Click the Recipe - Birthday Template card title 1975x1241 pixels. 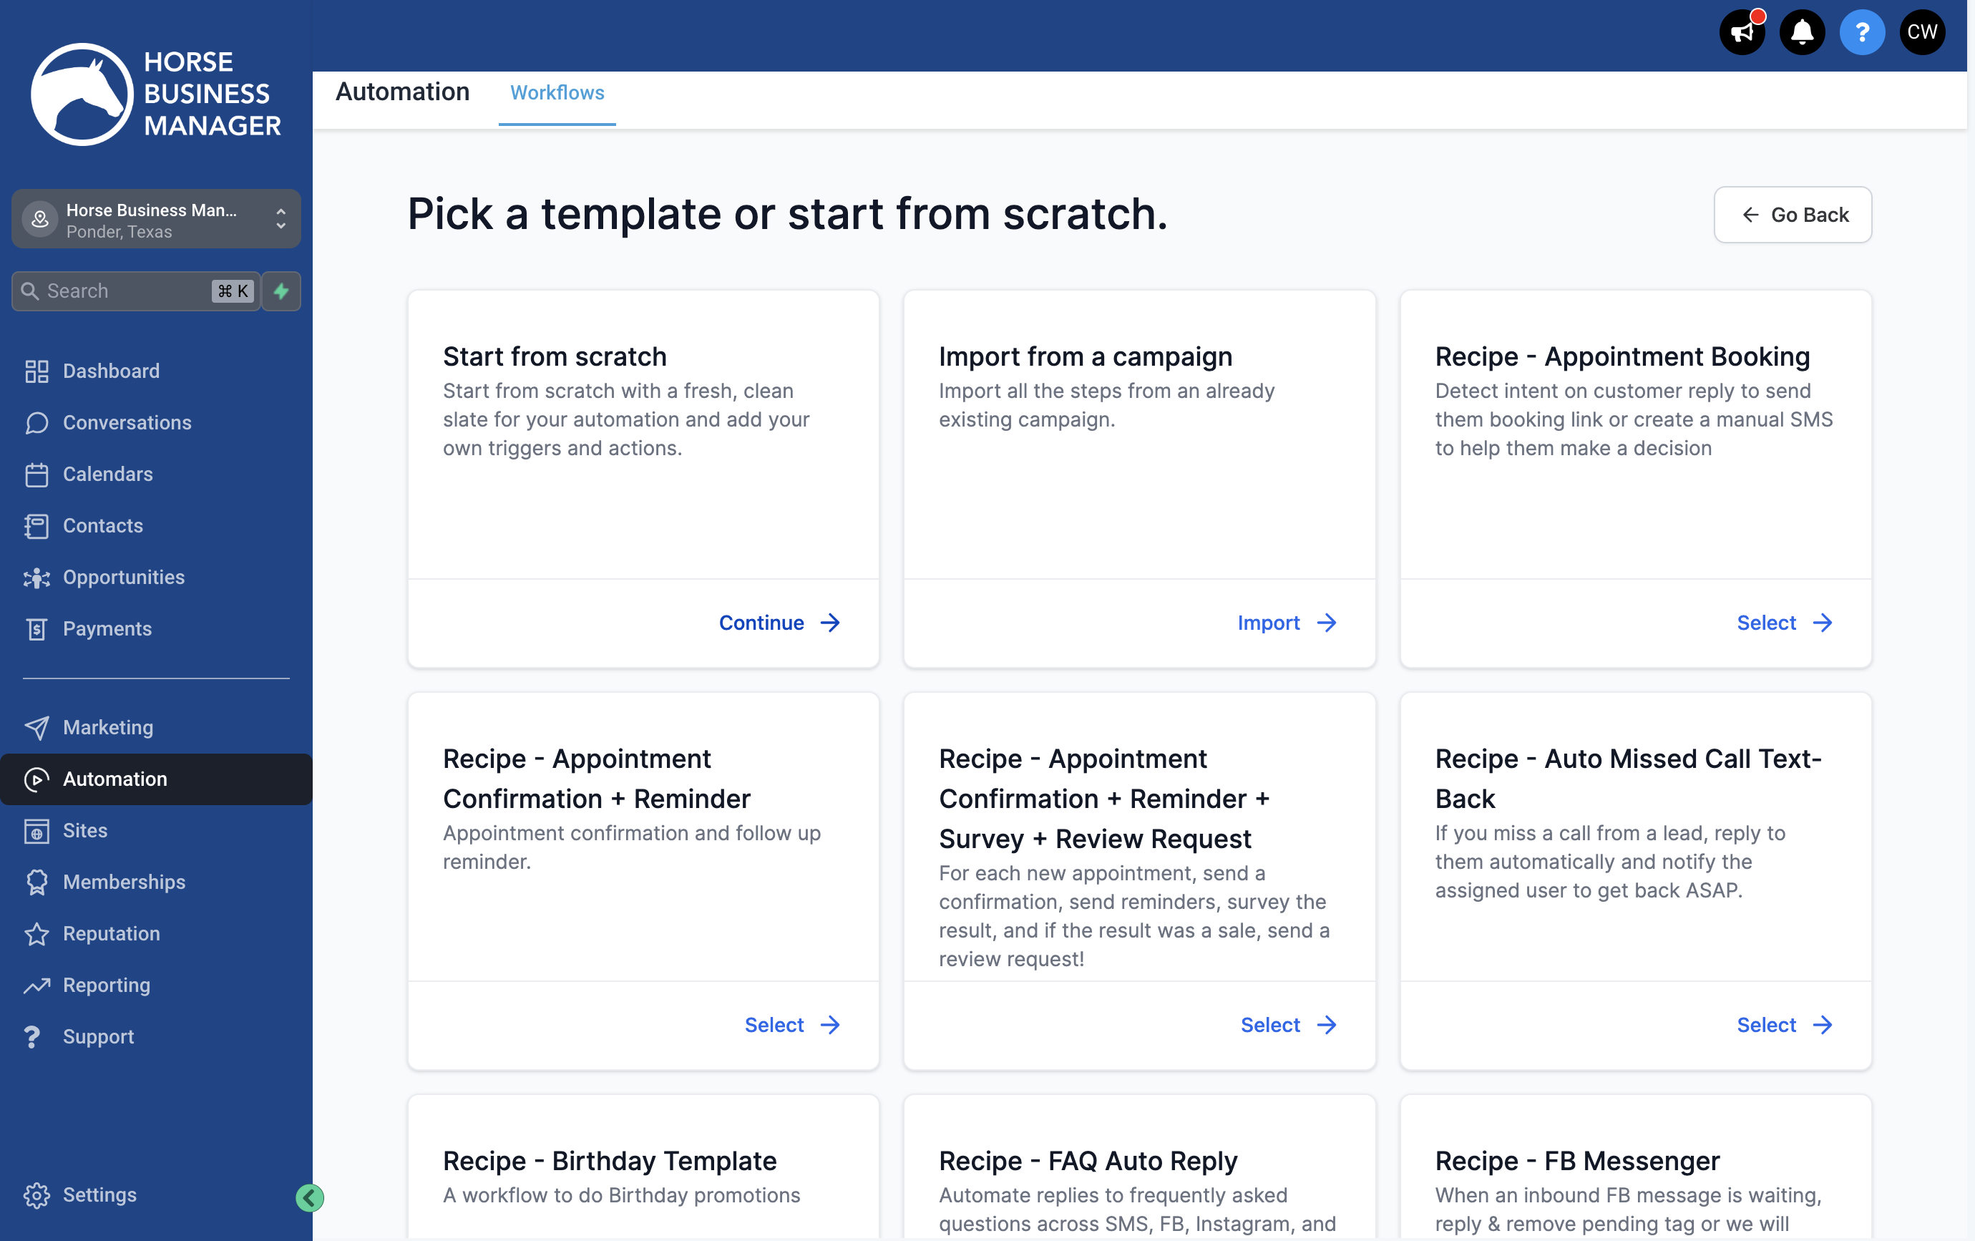coord(610,1161)
